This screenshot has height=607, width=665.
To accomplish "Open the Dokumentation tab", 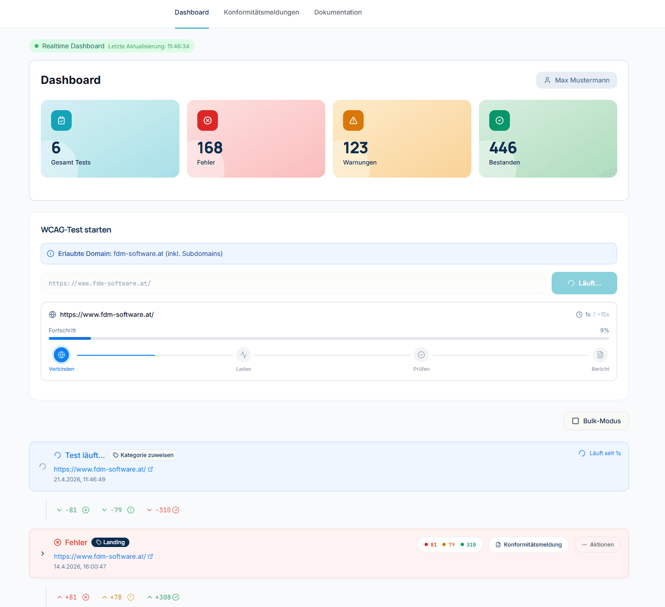I will click(338, 12).
